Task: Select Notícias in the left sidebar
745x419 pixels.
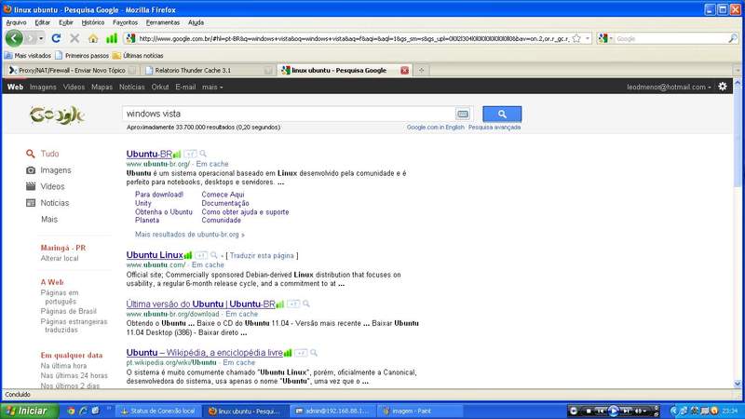Action: (55, 203)
